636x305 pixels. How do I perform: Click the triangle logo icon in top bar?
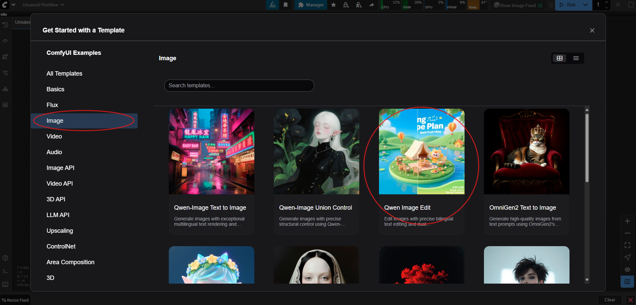[273, 5]
